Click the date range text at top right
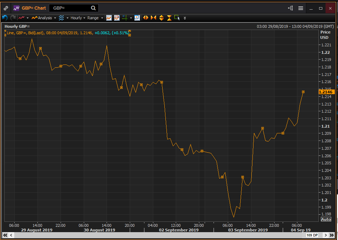The height and width of the screenshot is (240, 338). point(295,26)
